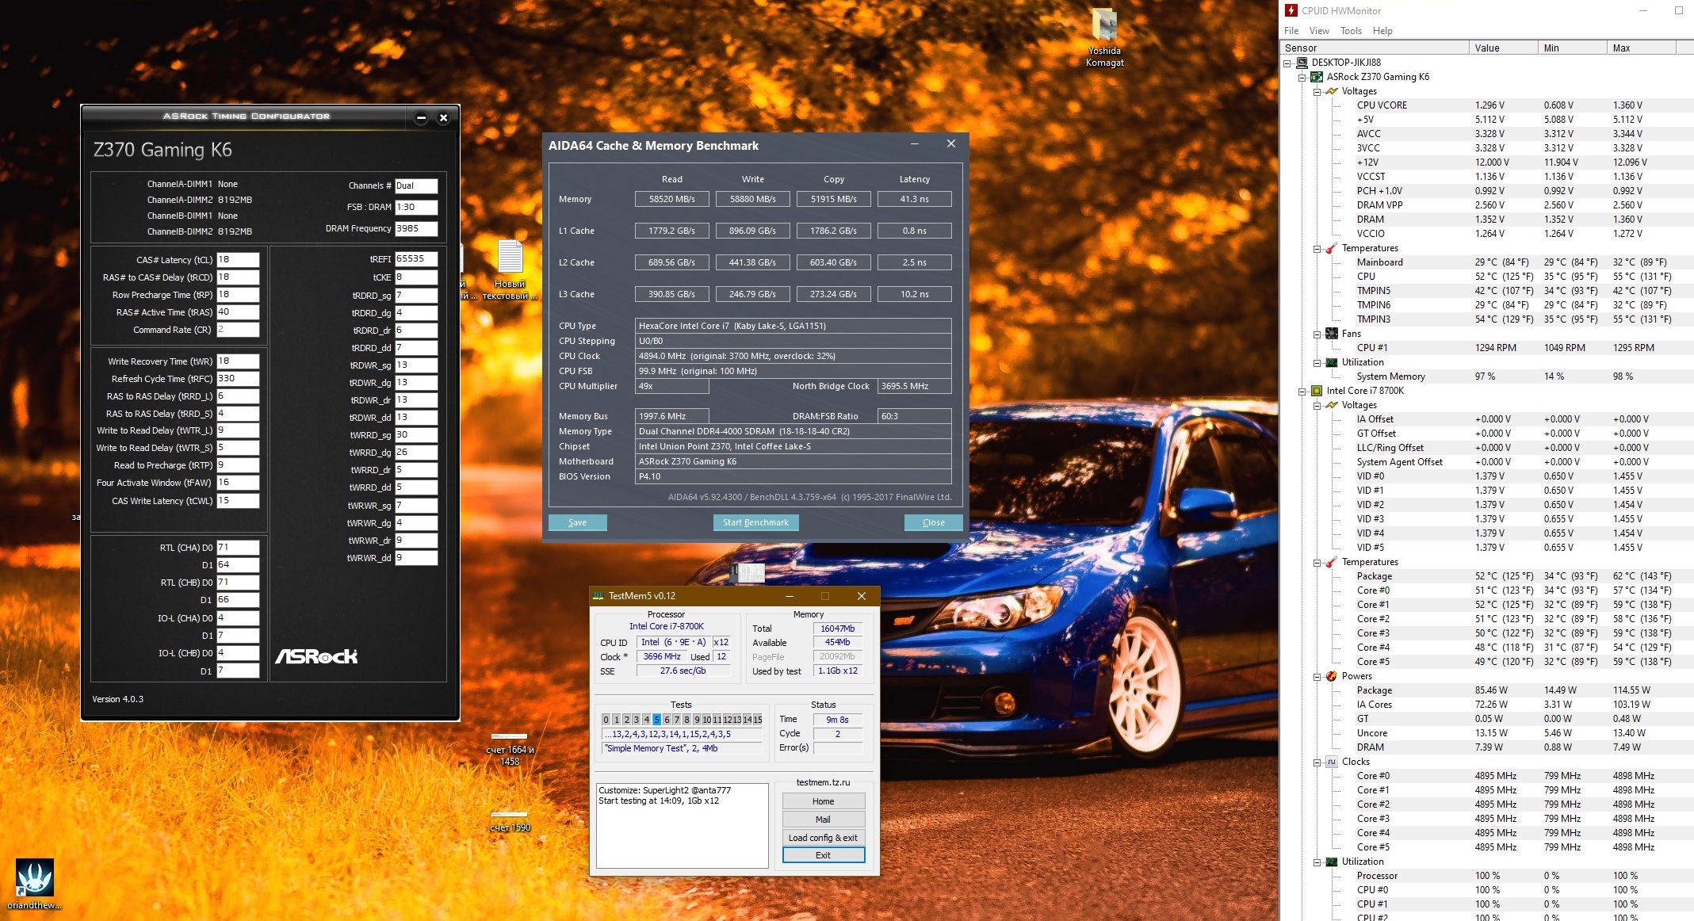The width and height of the screenshot is (1694, 921).
Task: Collapse the motherboard Temperatures tree node
Action: click(1317, 249)
